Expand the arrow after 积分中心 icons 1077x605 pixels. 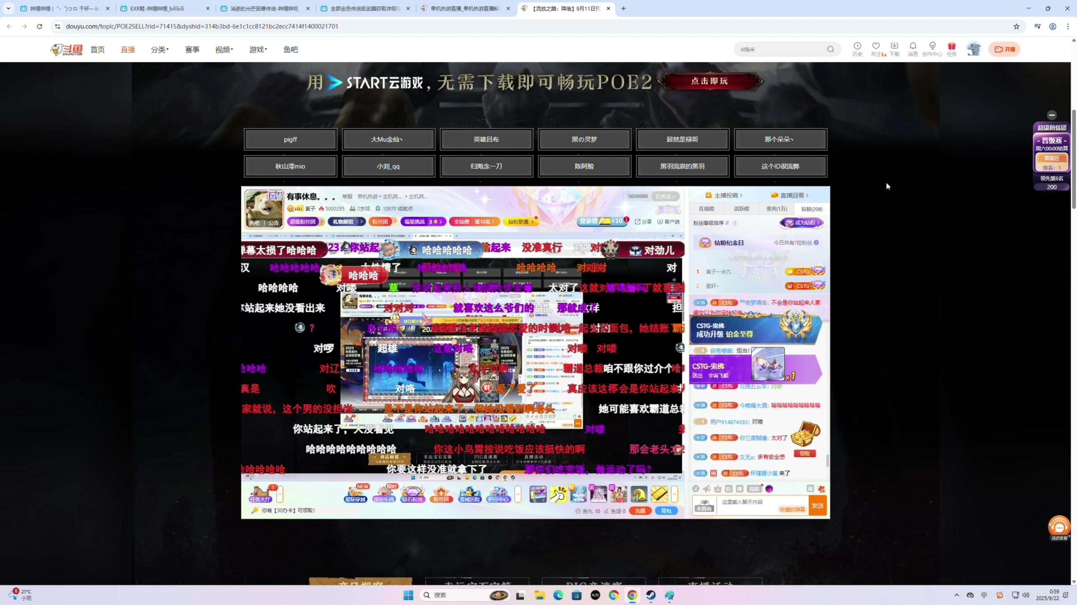tap(518, 494)
